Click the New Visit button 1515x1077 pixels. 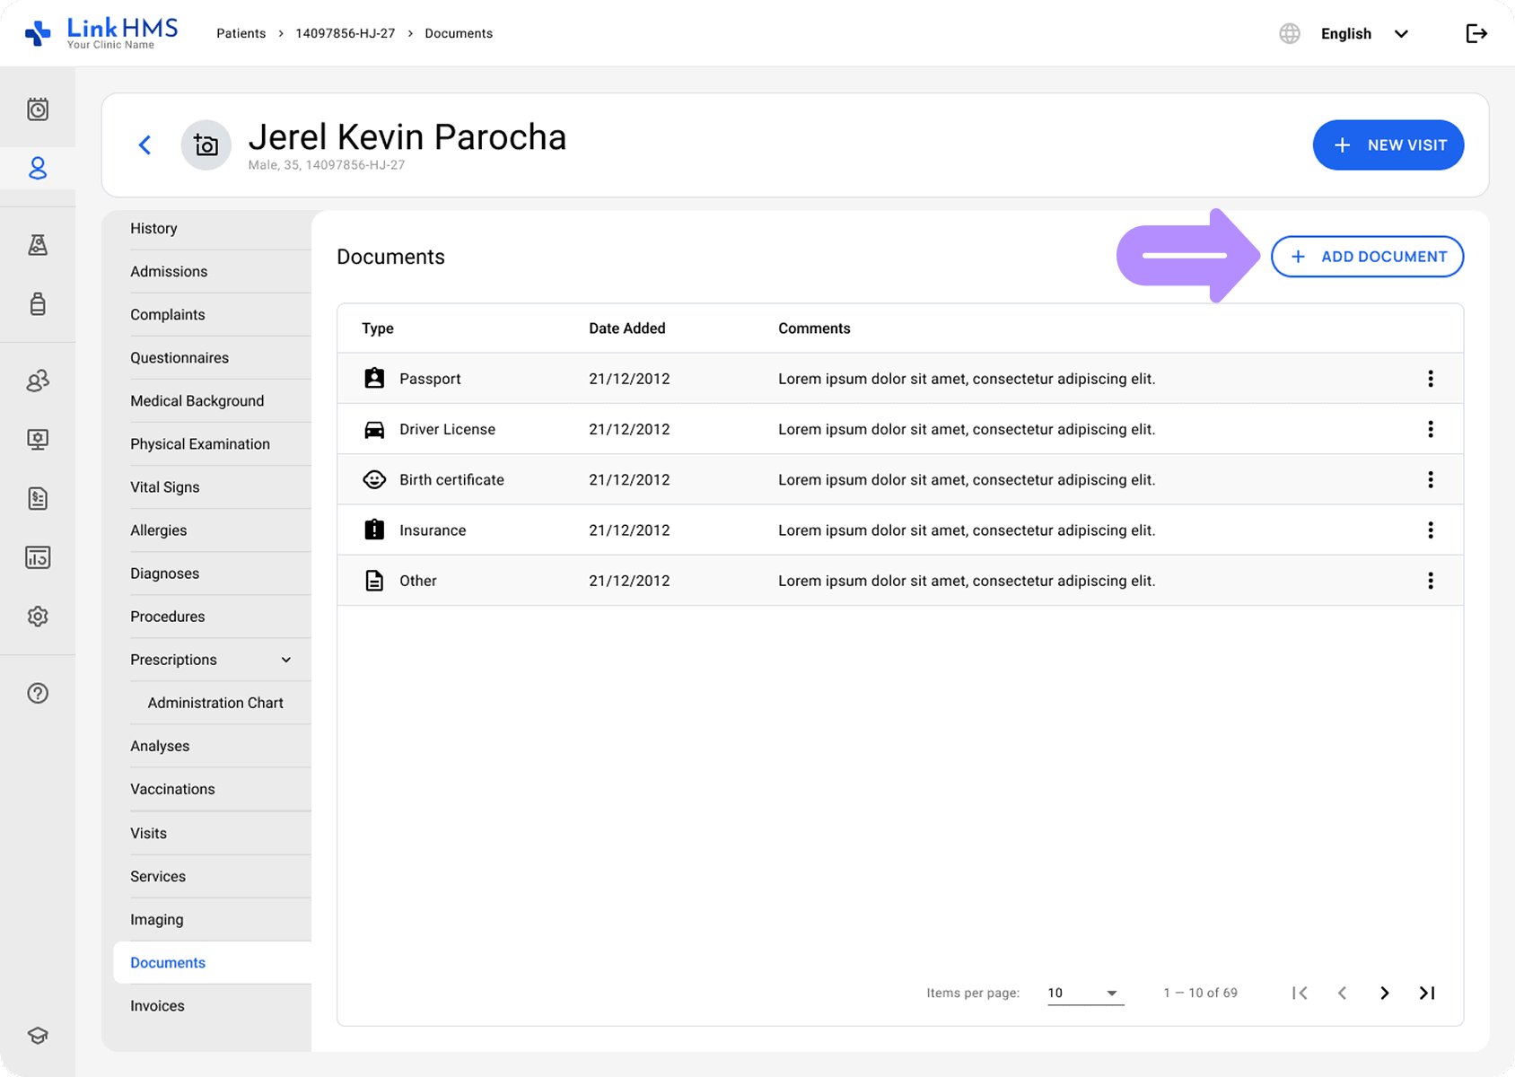1388,145
